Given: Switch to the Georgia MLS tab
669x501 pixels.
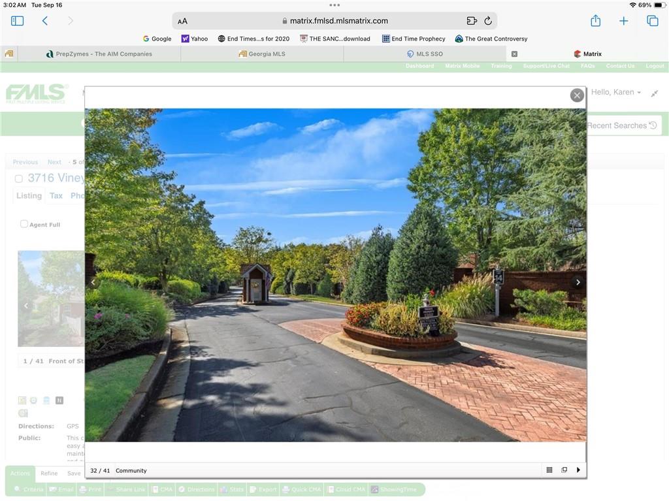Looking at the screenshot, I should 262,54.
